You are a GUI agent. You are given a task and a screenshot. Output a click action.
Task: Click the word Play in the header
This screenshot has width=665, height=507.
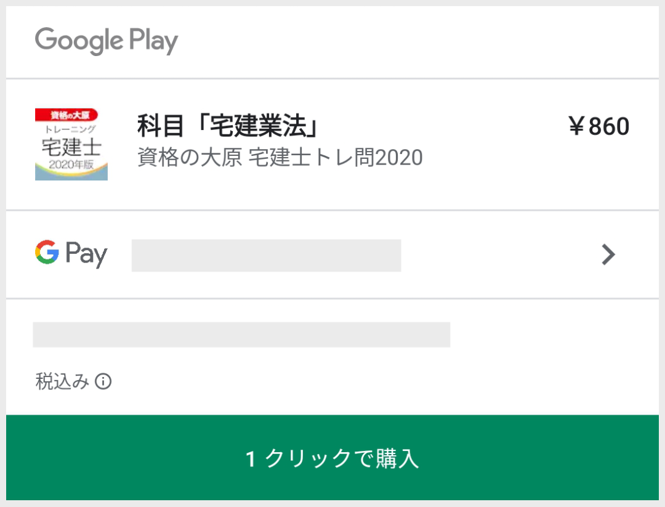[153, 41]
